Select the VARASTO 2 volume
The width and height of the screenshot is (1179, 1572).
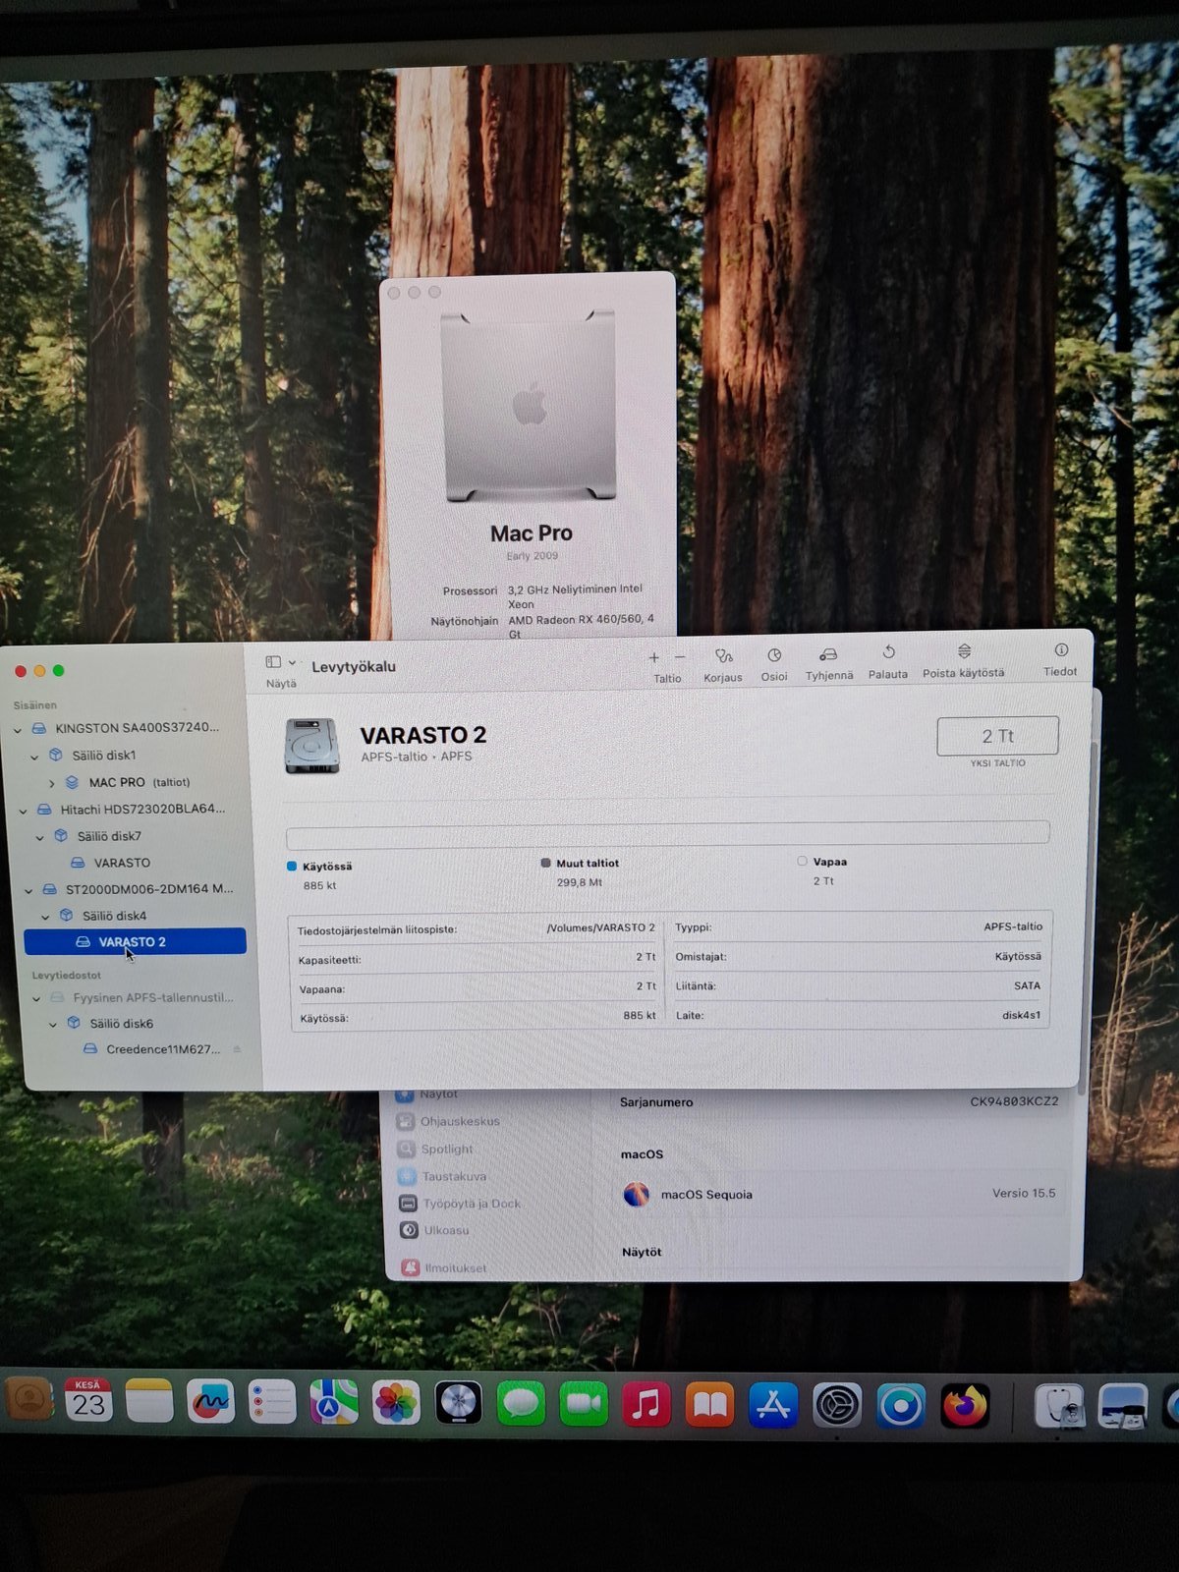pos(135,941)
